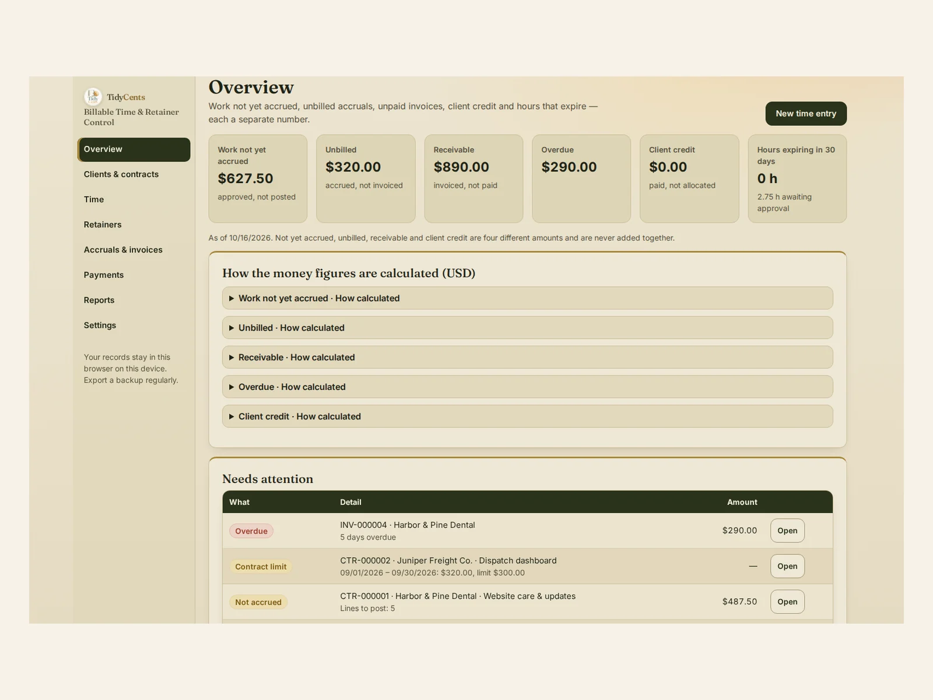Select the Unbilled $320.00 card
The width and height of the screenshot is (933, 700).
[366, 178]
